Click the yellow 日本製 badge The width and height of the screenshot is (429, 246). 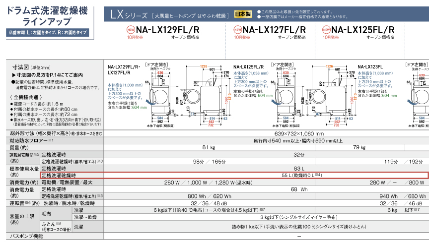(x=243, y=14)
